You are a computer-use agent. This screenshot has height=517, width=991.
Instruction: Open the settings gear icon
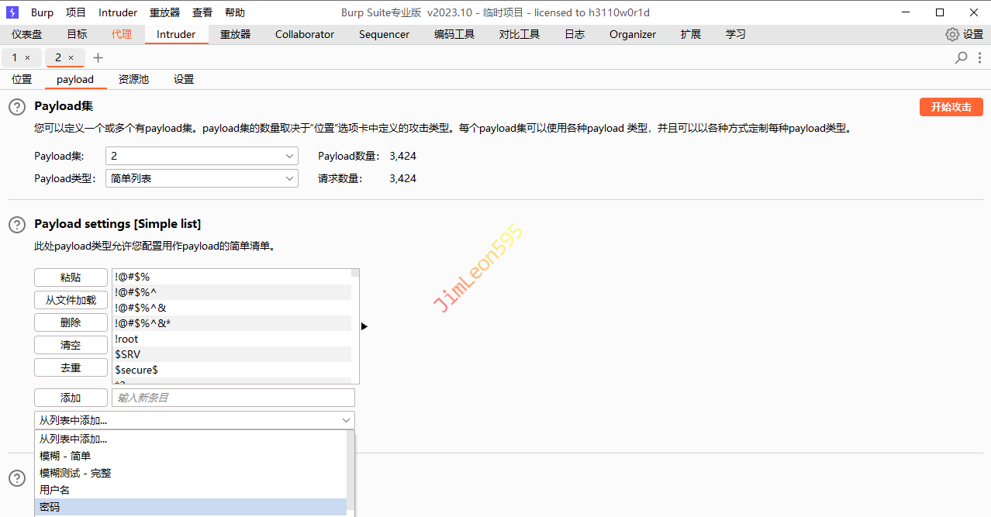[x=952, y=35]
